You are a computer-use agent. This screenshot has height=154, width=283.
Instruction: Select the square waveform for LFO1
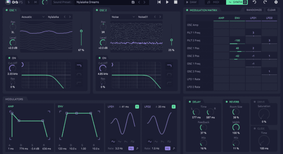coord(132,142)
